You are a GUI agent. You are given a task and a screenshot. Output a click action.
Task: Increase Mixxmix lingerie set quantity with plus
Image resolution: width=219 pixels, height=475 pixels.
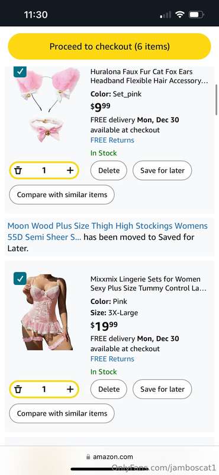pos(70,389)
